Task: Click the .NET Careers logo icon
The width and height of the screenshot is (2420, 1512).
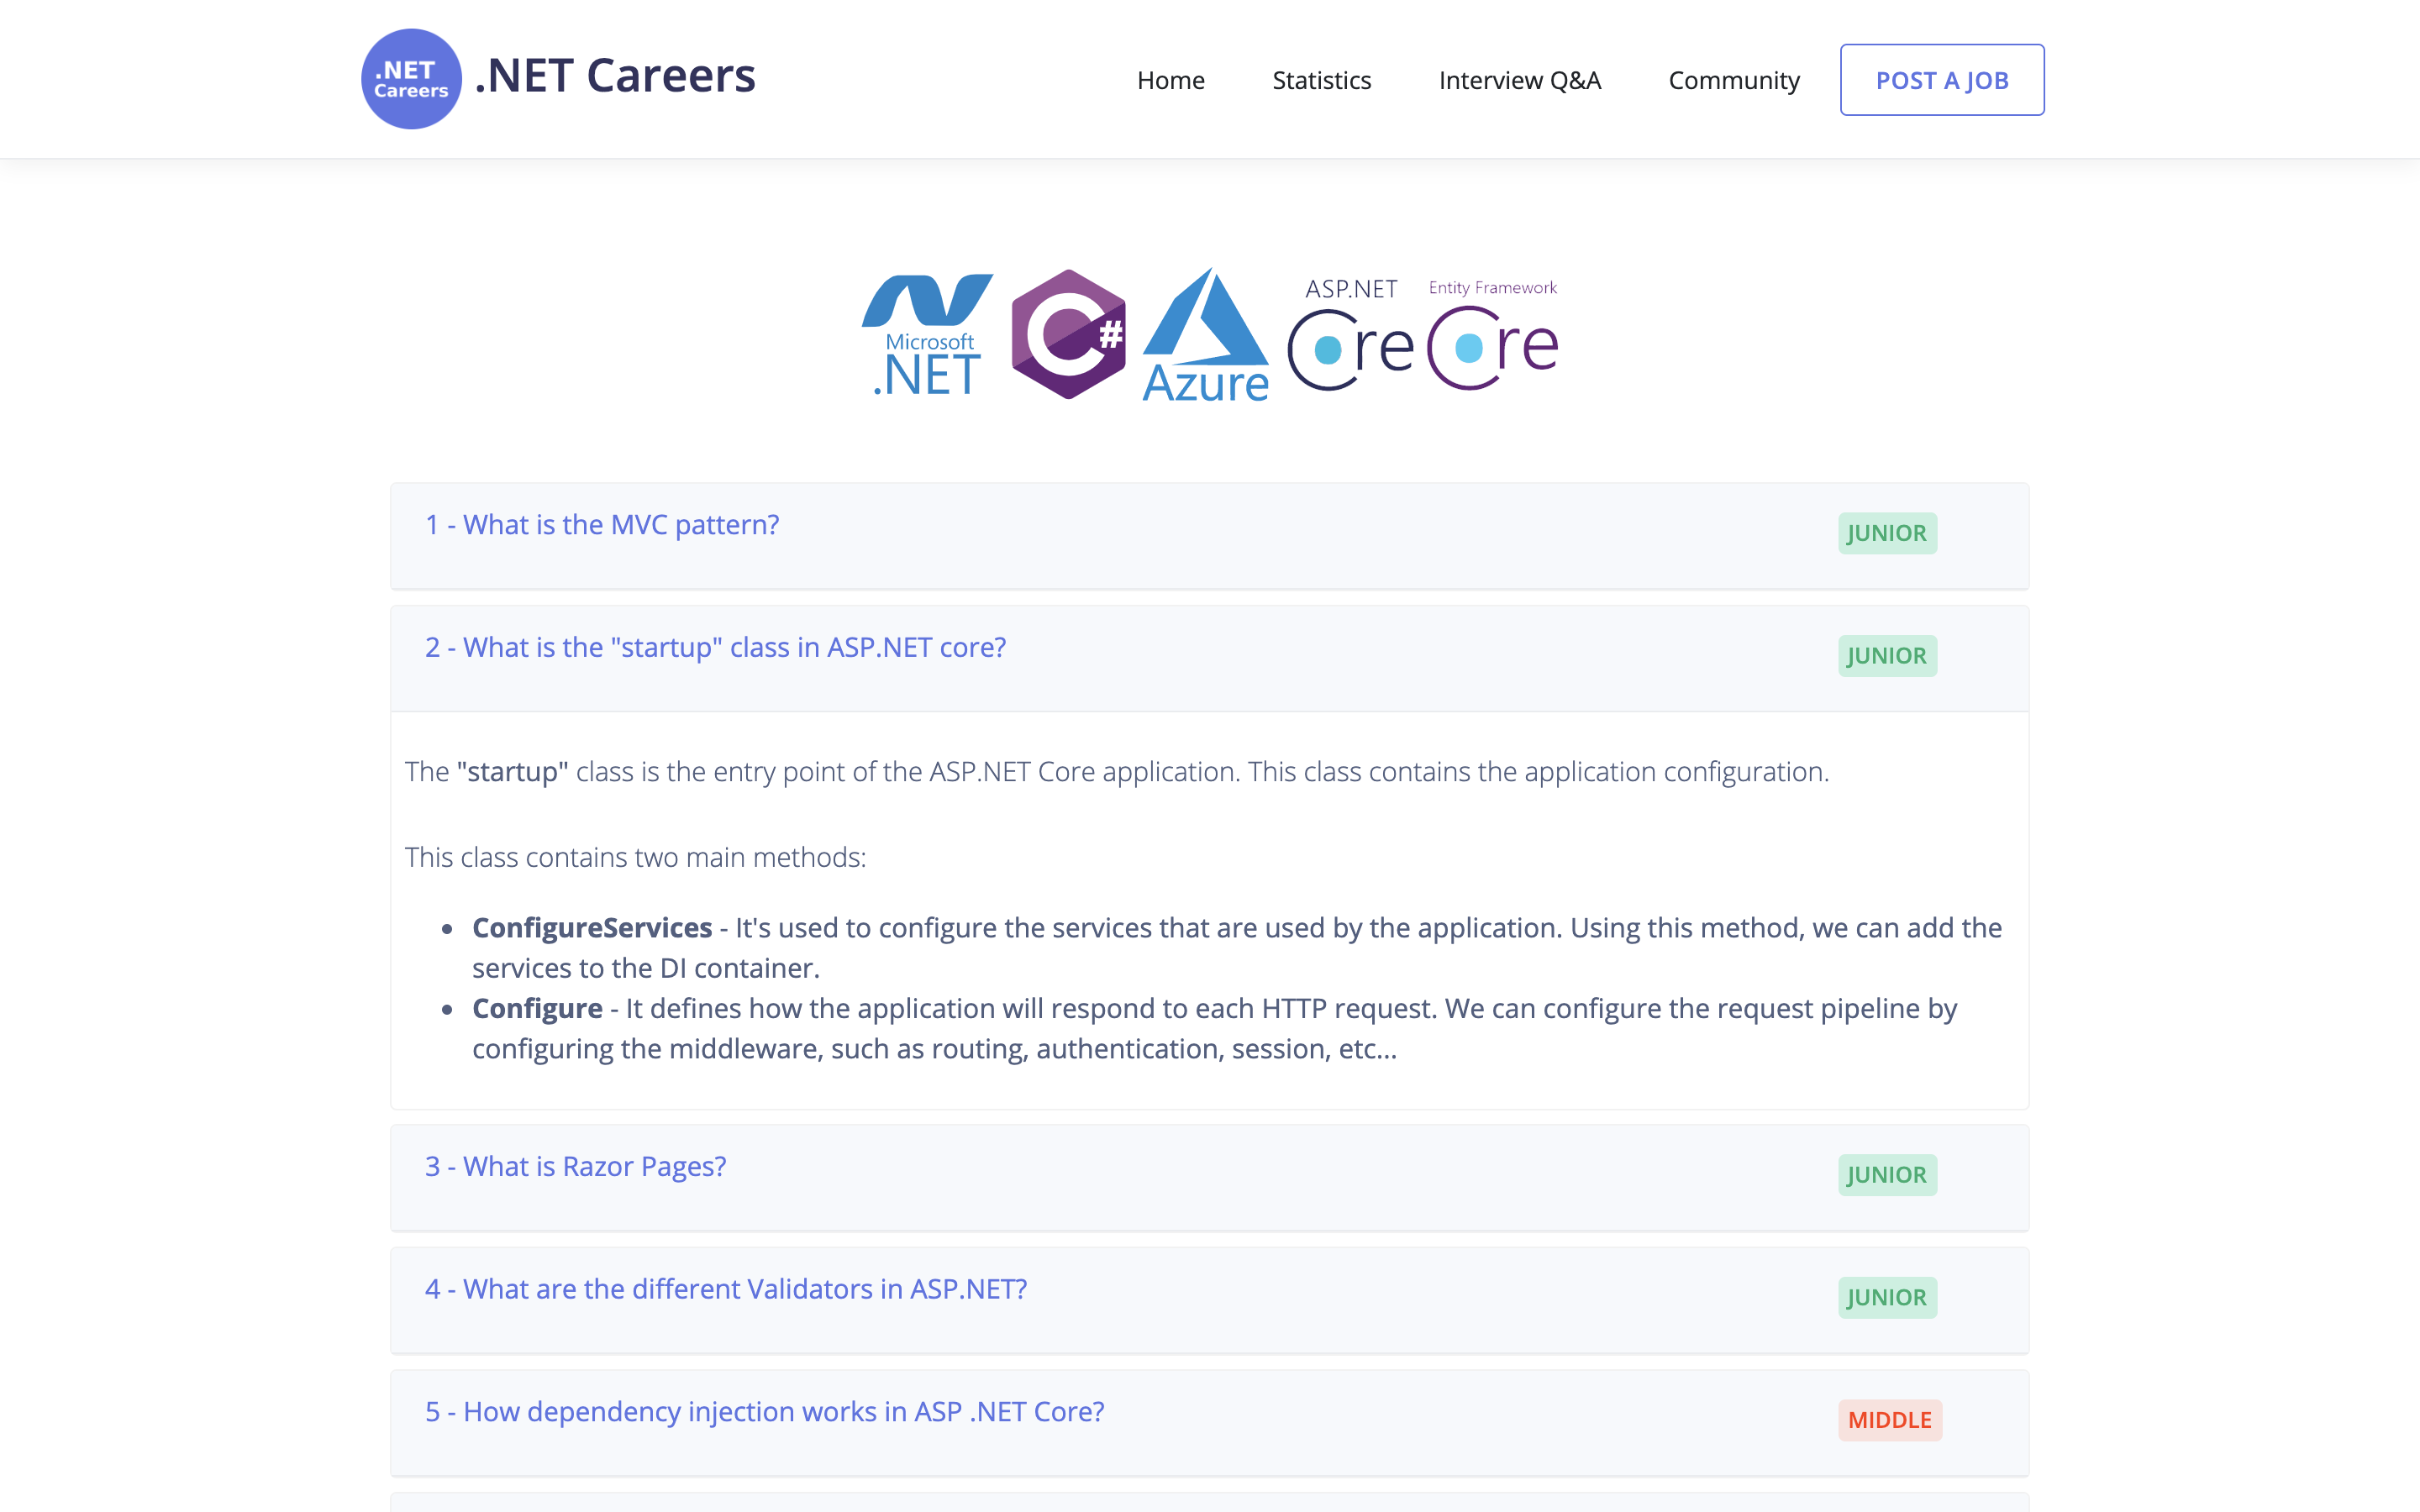Action: [x=411, y=78]
